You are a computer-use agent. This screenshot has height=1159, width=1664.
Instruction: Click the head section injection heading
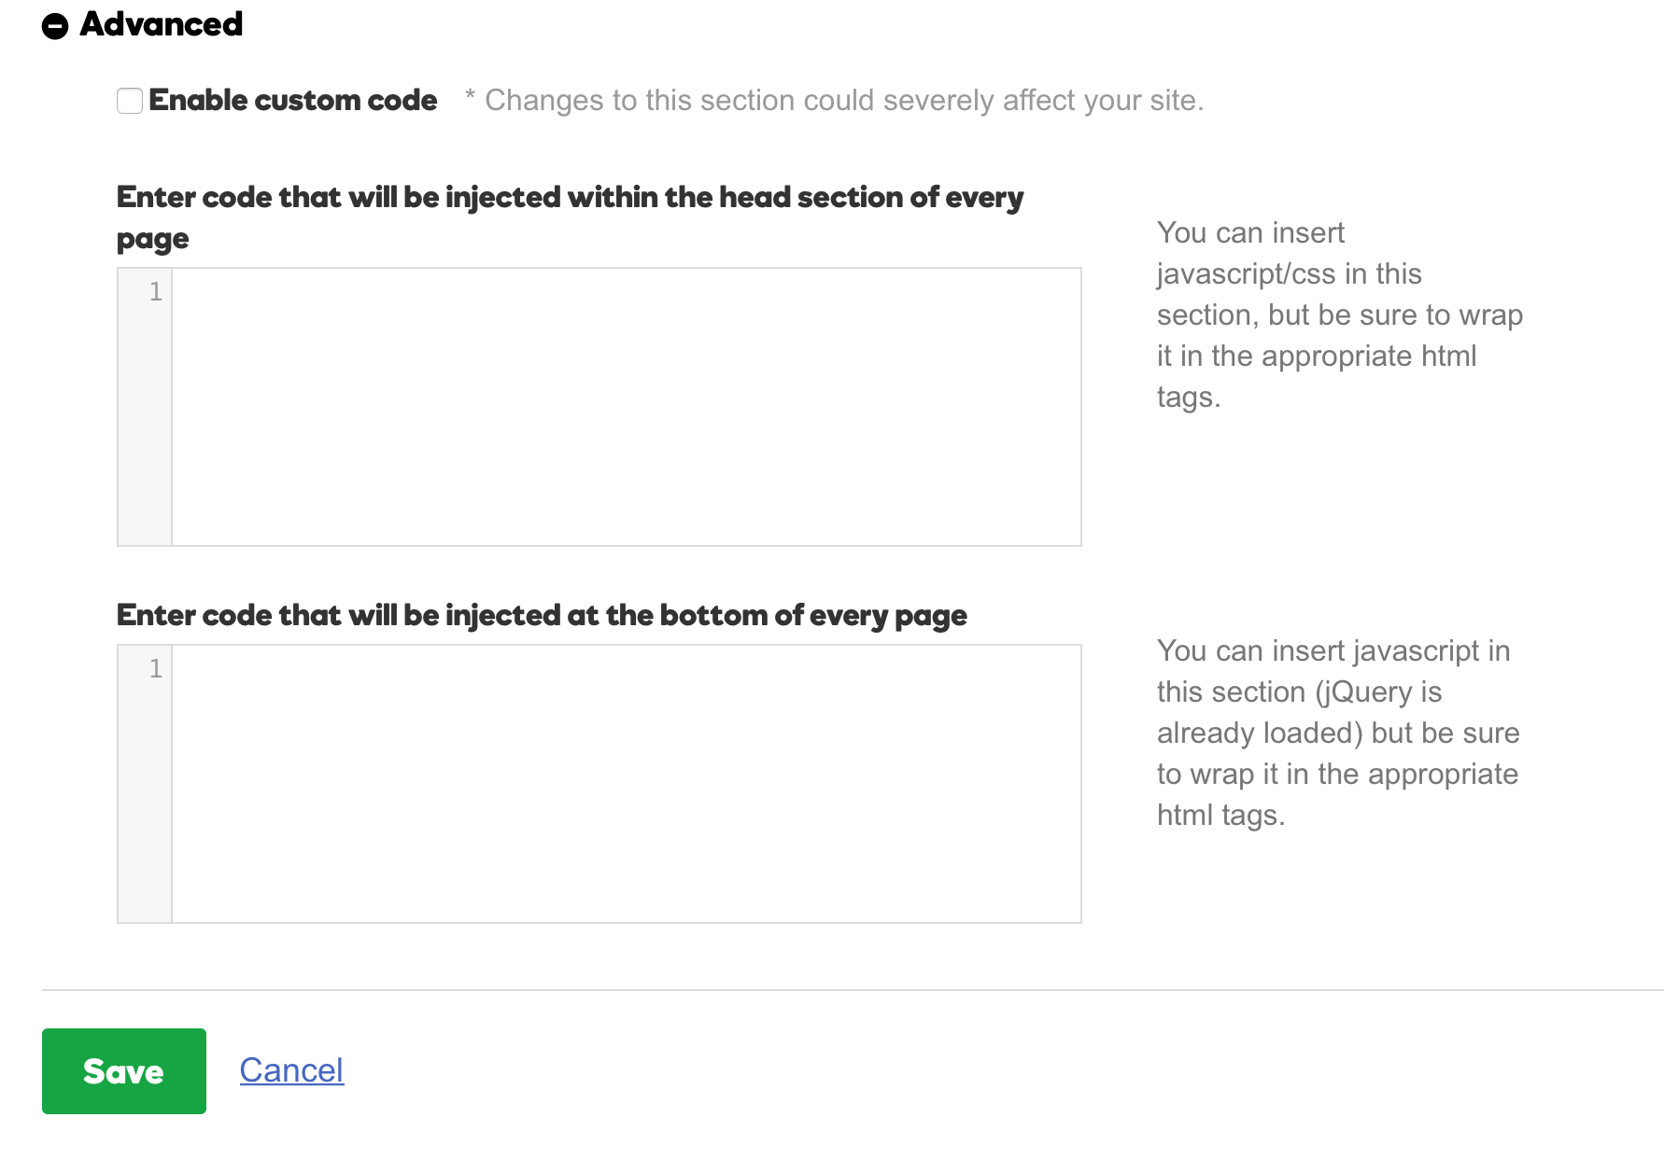570,218
